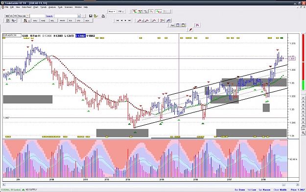The width and height of the screenshot is (306, 192).
Task: Click the trend channel with red marker icon
Action: click(162, 21)
